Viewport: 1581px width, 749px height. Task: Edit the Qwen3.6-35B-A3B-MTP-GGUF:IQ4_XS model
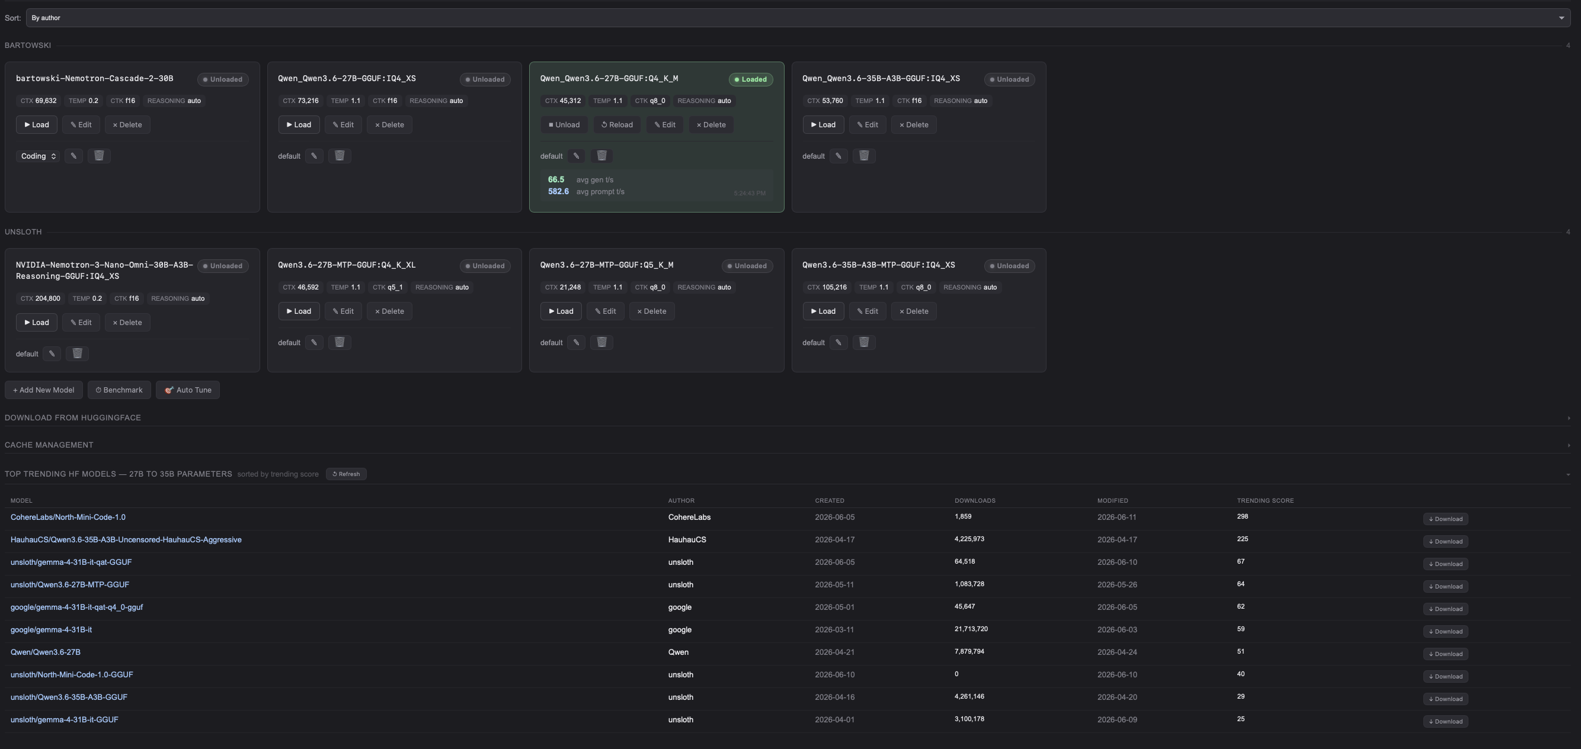(x=868, y=311)
